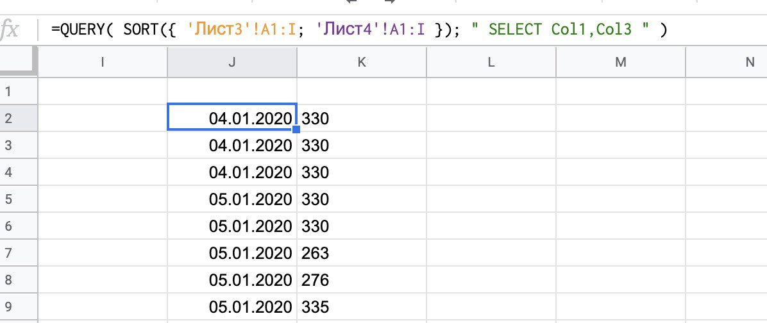Click the fx function icon
This screenshot has width=767, height=323.
pos(10,30)
